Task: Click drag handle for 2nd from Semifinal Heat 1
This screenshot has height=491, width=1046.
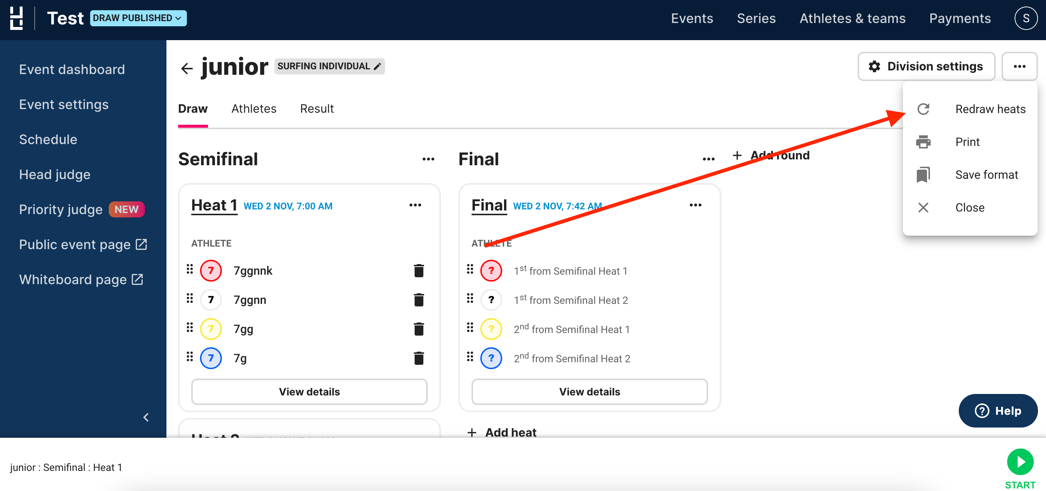Action: [x=470, y=328]
